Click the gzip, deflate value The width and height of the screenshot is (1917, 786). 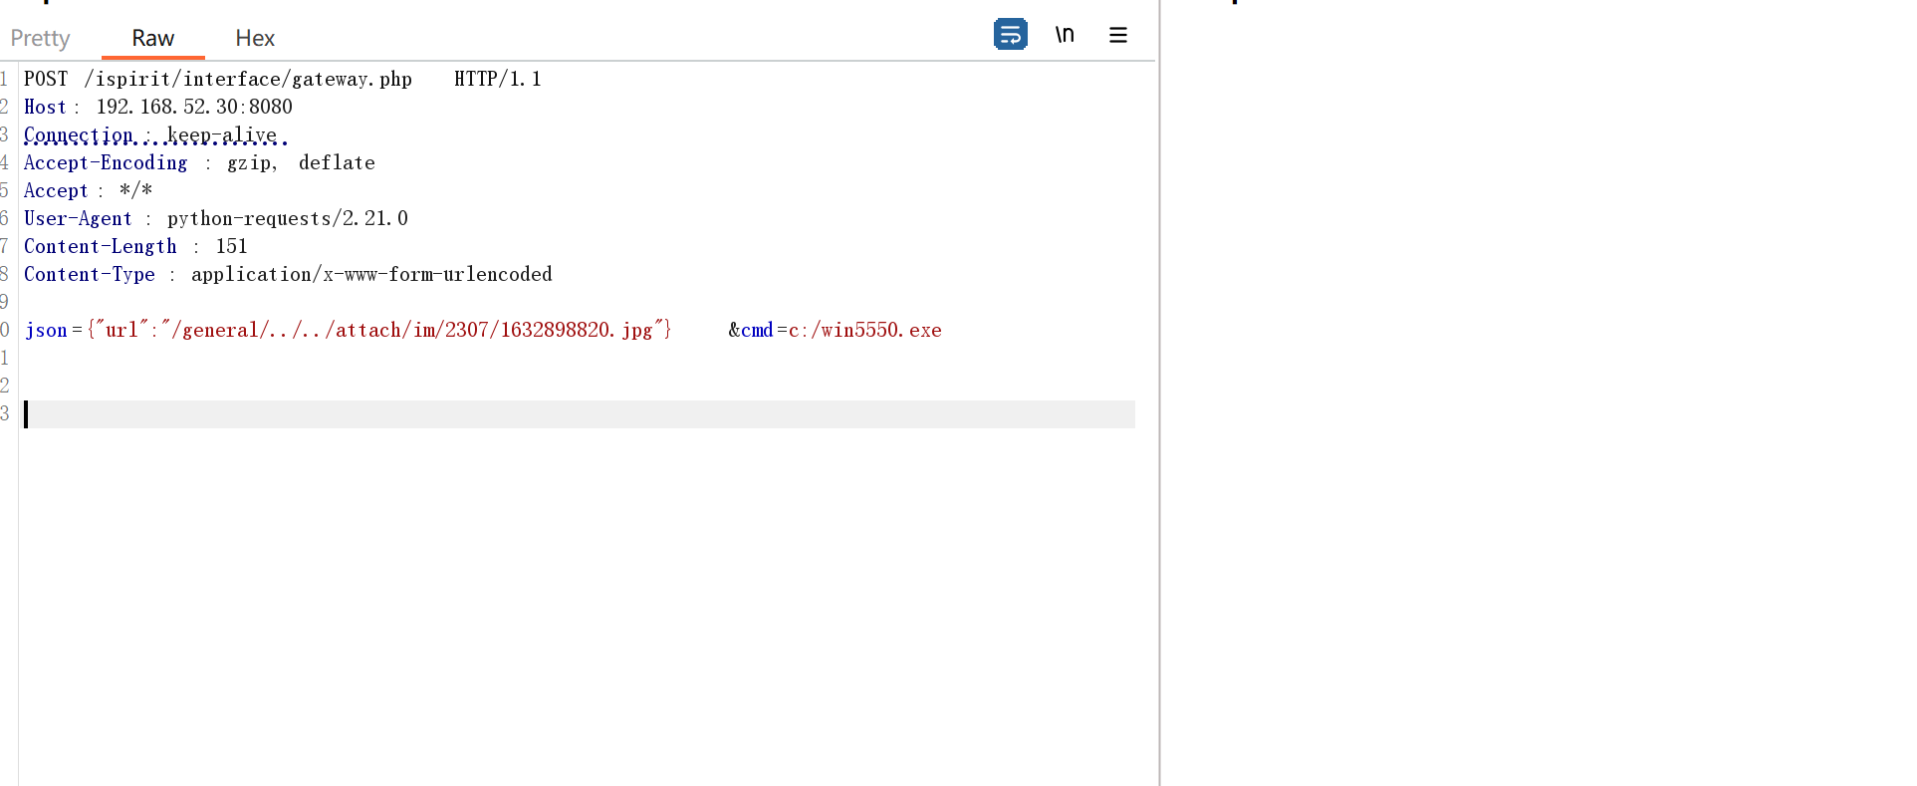point(301,162)
